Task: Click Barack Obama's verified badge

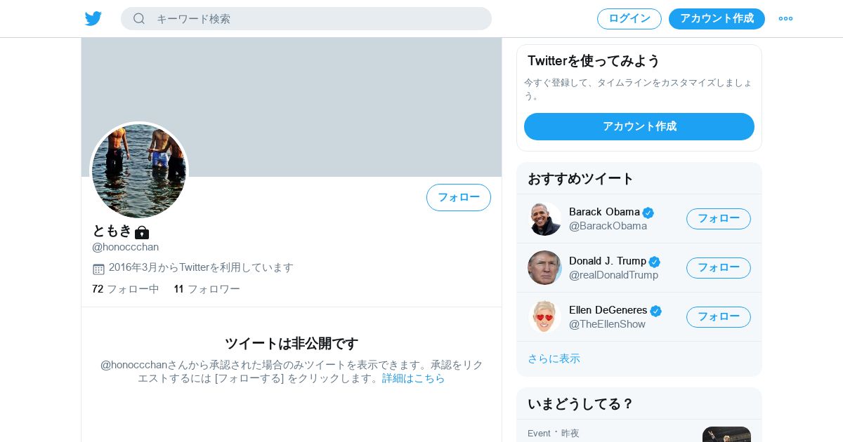Action: point(648,213)
